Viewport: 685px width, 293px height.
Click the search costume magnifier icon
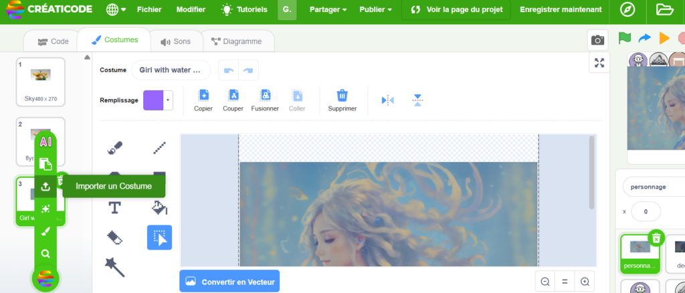point(45,254)
